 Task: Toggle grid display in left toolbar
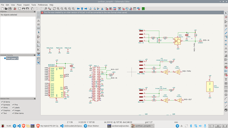[38, 13]
